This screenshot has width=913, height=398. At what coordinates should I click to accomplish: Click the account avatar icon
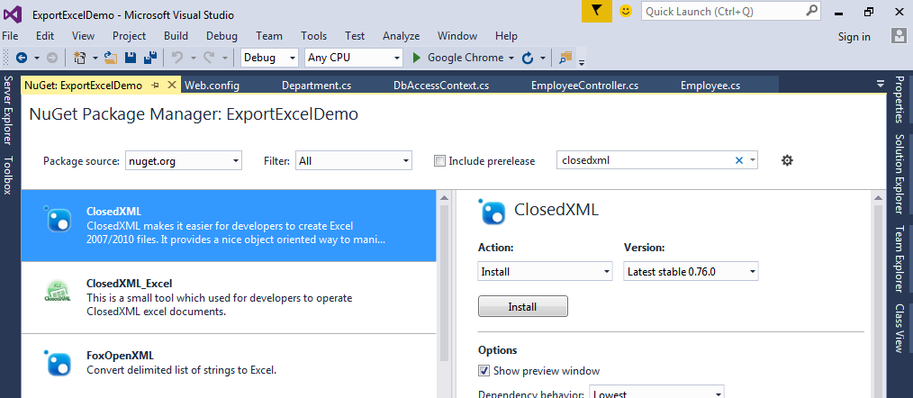899,36
